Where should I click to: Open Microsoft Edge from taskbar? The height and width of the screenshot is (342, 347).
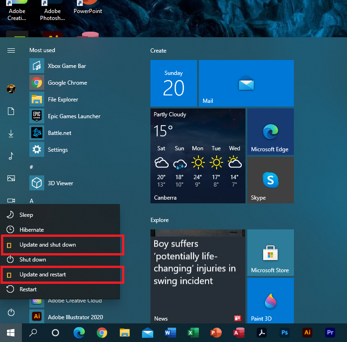[x=79, y=333]
